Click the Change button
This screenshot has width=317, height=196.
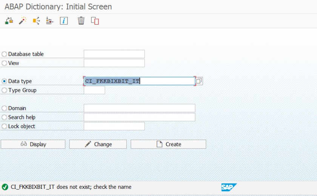pos(98,144)
